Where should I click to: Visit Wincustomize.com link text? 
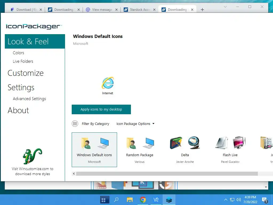[x=33, y=171]
